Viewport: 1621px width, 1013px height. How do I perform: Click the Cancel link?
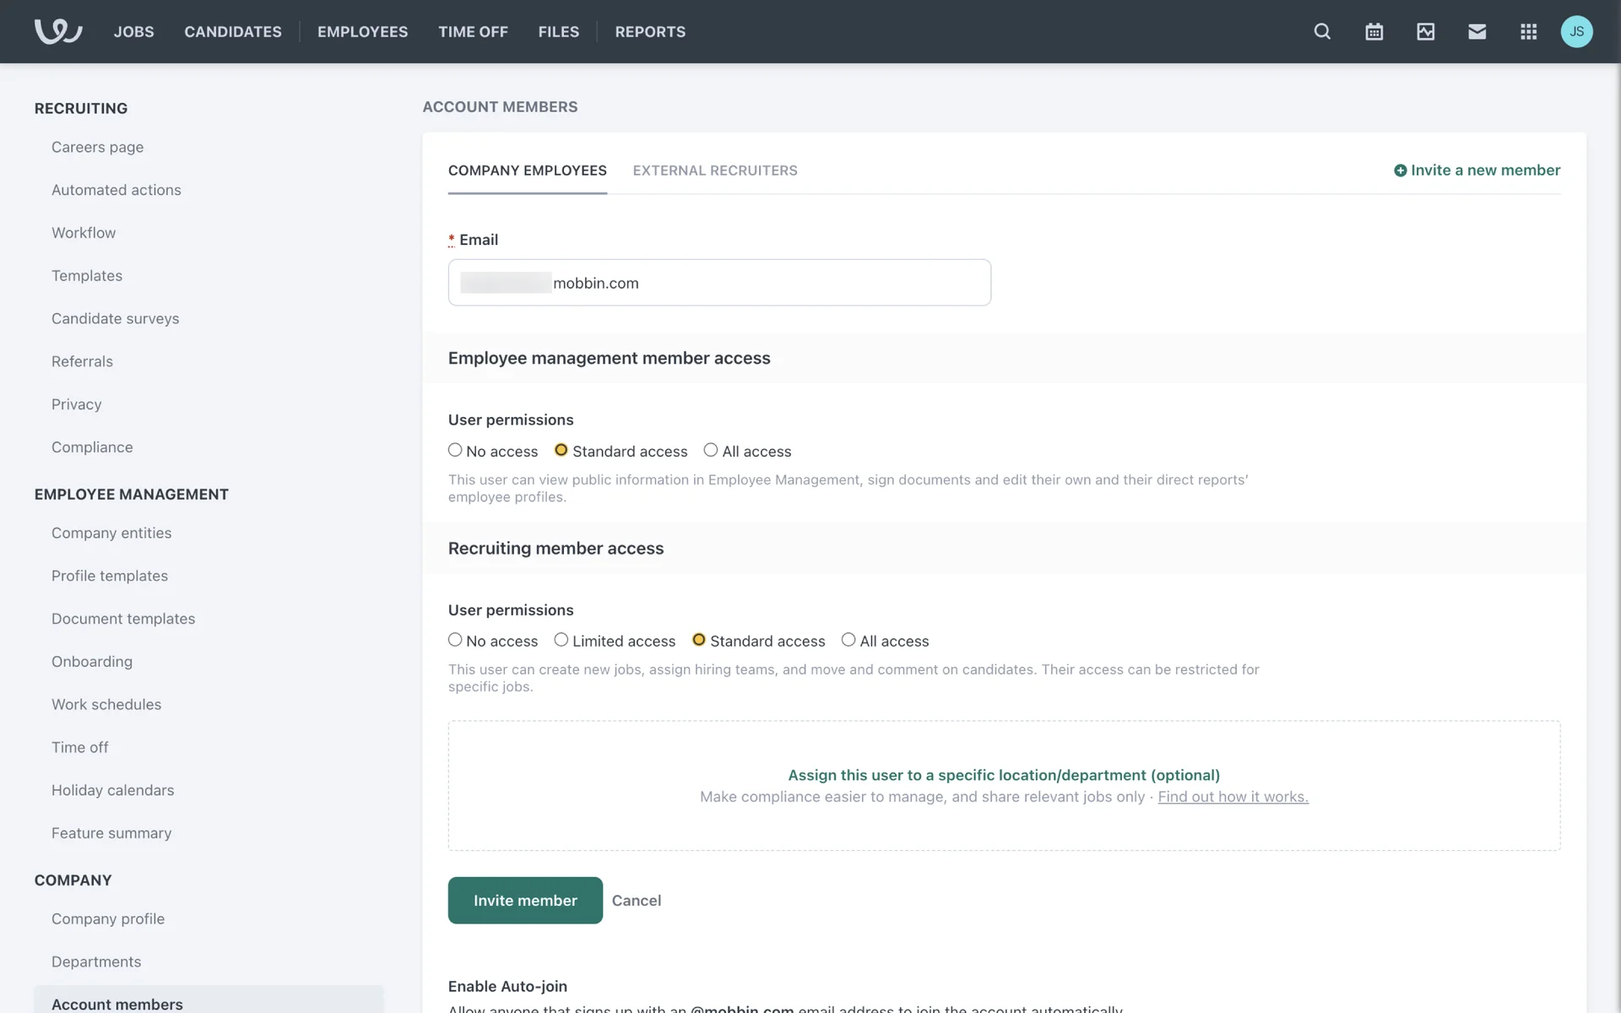pyautogui.click(x=636, y=901)
